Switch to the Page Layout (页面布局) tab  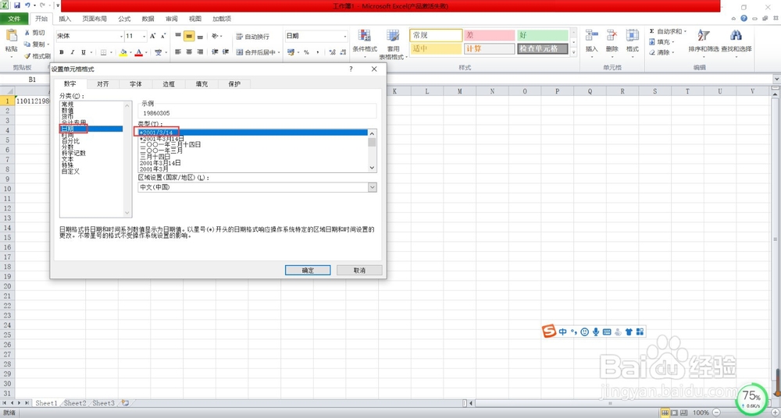95,19
